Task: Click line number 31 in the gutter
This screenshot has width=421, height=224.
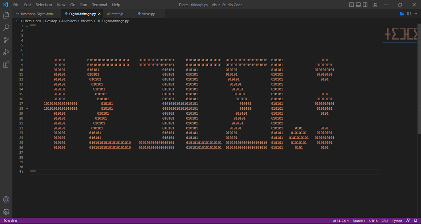Action: pos(21,172)
